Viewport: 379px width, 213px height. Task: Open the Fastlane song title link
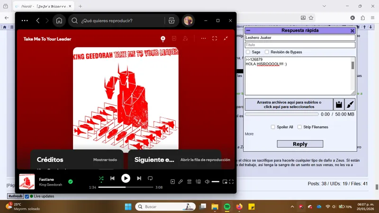click(x=46, y=179)
